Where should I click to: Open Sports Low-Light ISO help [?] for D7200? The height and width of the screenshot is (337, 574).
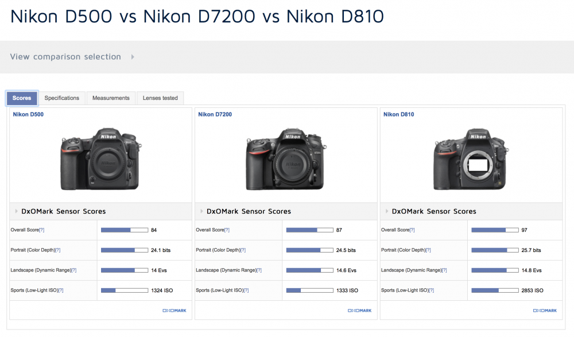[x=246, y=290]
